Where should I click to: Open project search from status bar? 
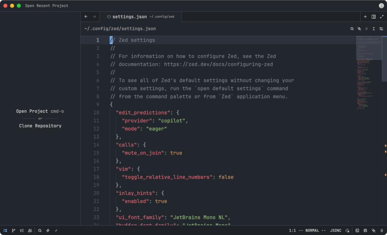pyautogui.click(x=40, y=230)
